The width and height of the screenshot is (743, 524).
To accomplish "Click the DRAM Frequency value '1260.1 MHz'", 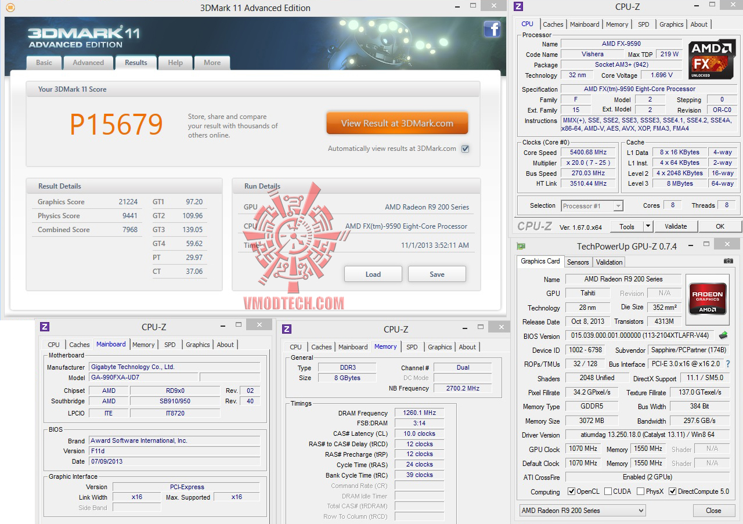I will [419, 413].
